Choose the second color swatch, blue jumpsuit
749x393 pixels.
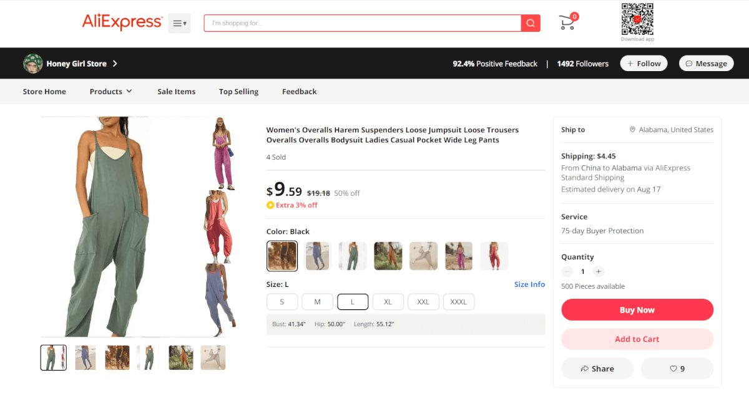pos(318,256)
